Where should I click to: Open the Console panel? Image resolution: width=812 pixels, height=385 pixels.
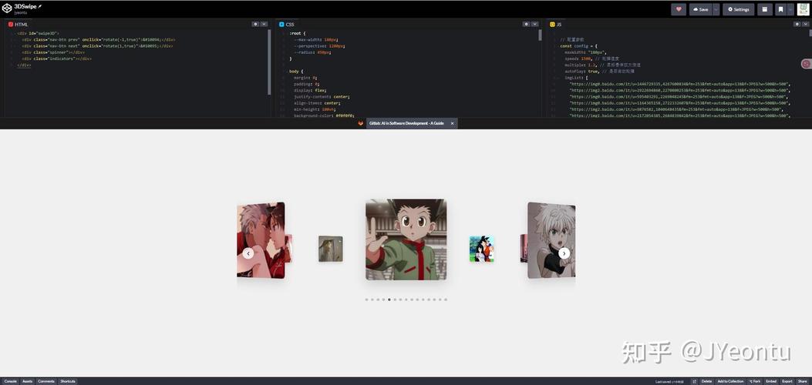11,381
